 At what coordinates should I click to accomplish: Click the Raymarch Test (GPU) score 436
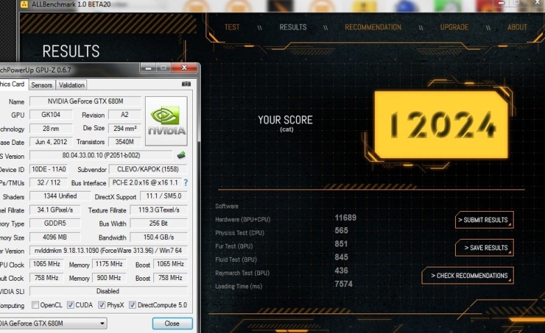point(341,270)
